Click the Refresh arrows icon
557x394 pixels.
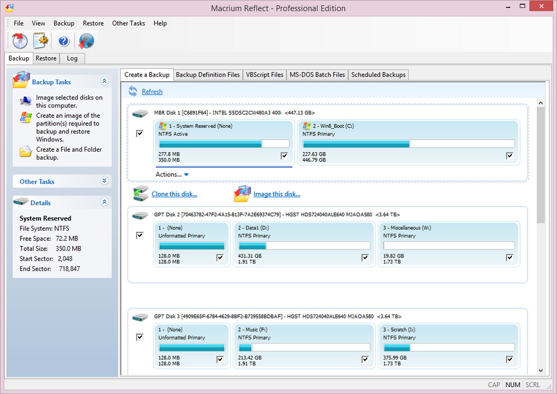[x=133, y=91]
